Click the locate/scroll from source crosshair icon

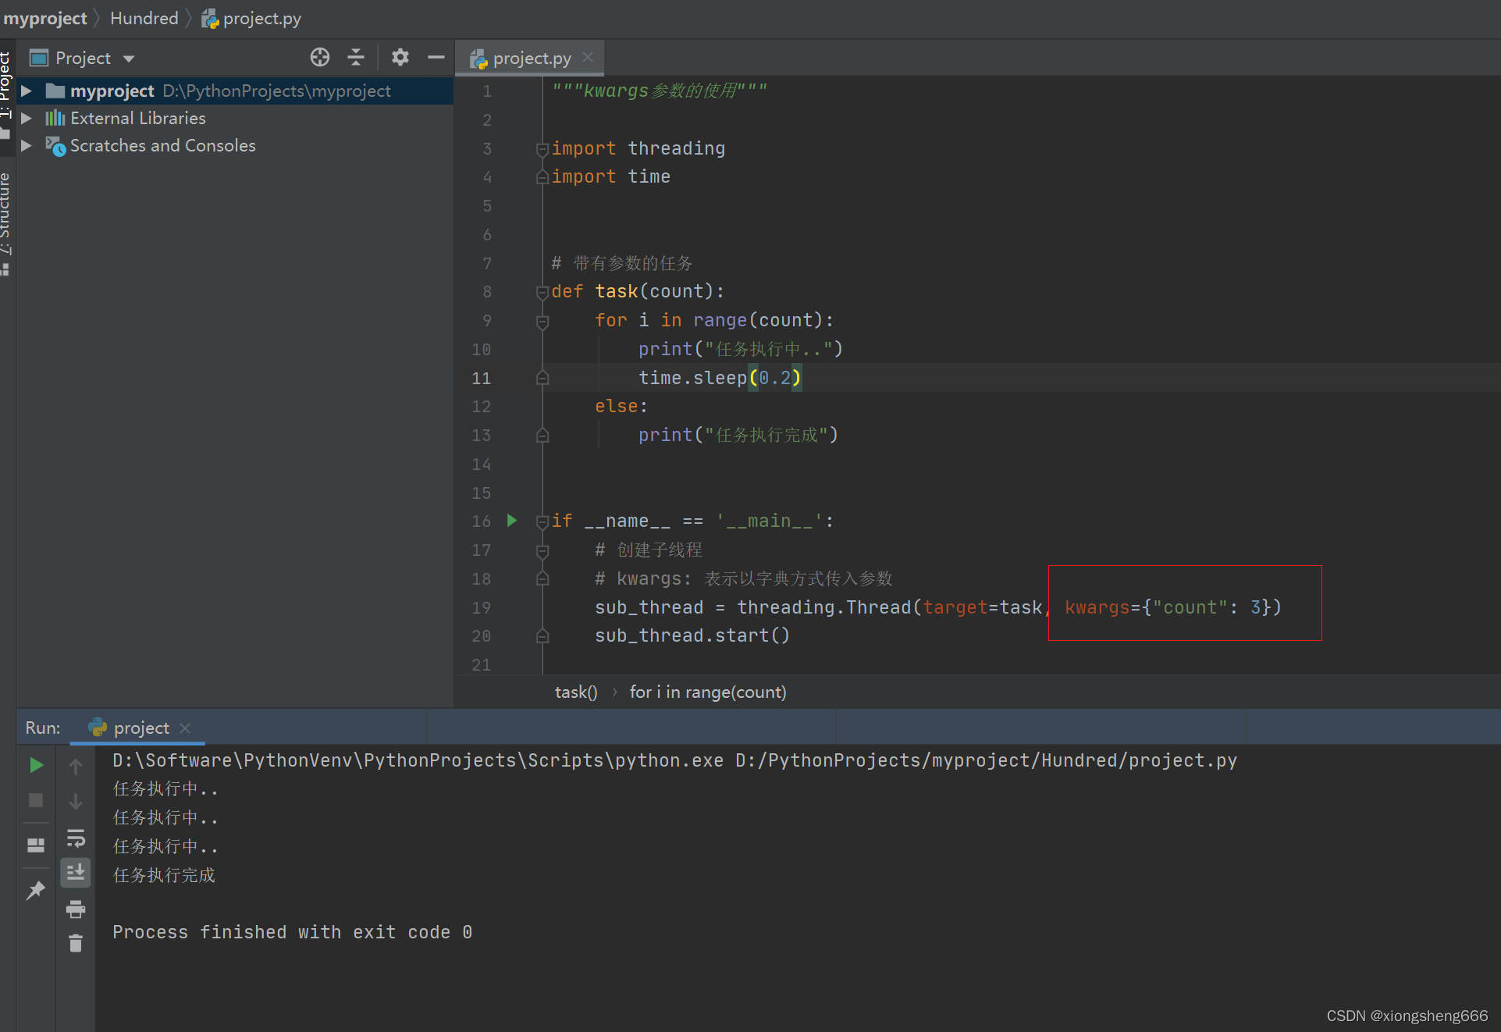pyautogui.click(x=320, y=57)
